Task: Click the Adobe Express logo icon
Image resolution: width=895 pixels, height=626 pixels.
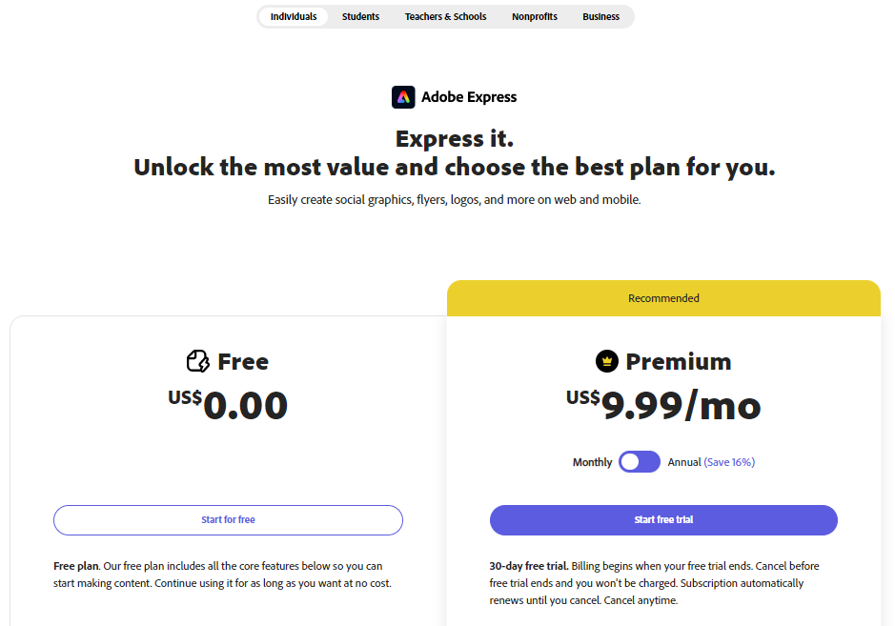Action: 404,96
